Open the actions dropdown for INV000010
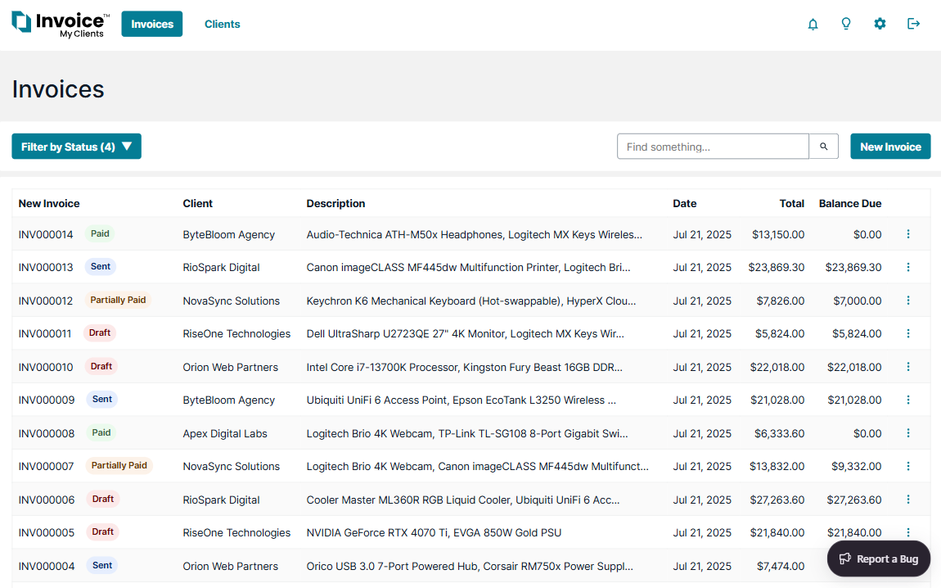This screenshot has width=941, height=588. (x=908, y=366)
